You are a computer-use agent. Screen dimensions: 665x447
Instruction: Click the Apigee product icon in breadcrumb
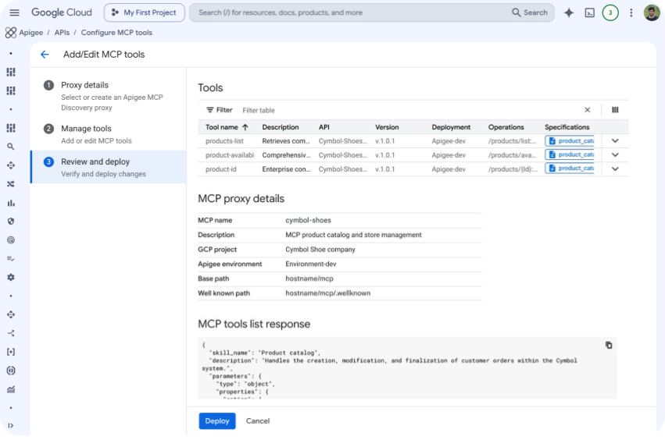point(11,33)
